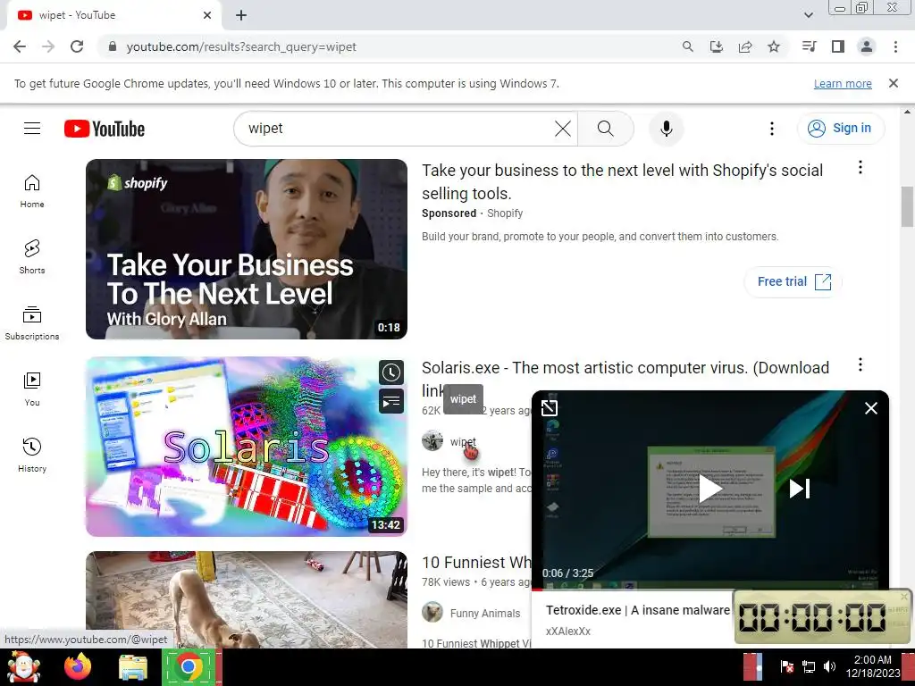This screenshot has width=915, height=686.
Task: Dismiss the Chrome update notice
Action: point(894,83)
